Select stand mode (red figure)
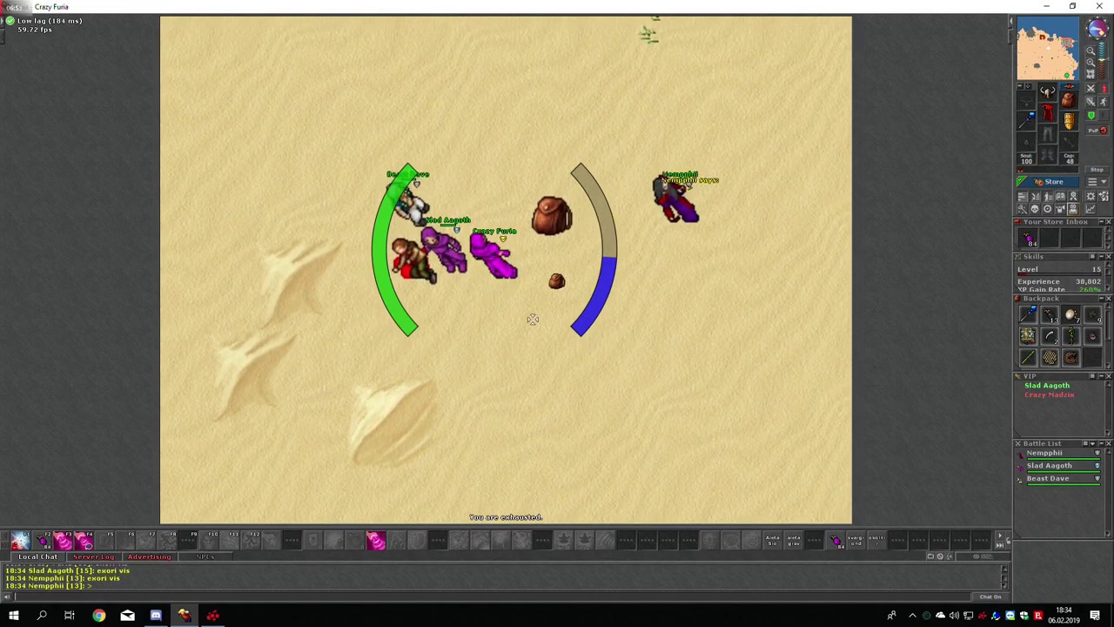The image size is (1114, 627). tap(1103, 89)
